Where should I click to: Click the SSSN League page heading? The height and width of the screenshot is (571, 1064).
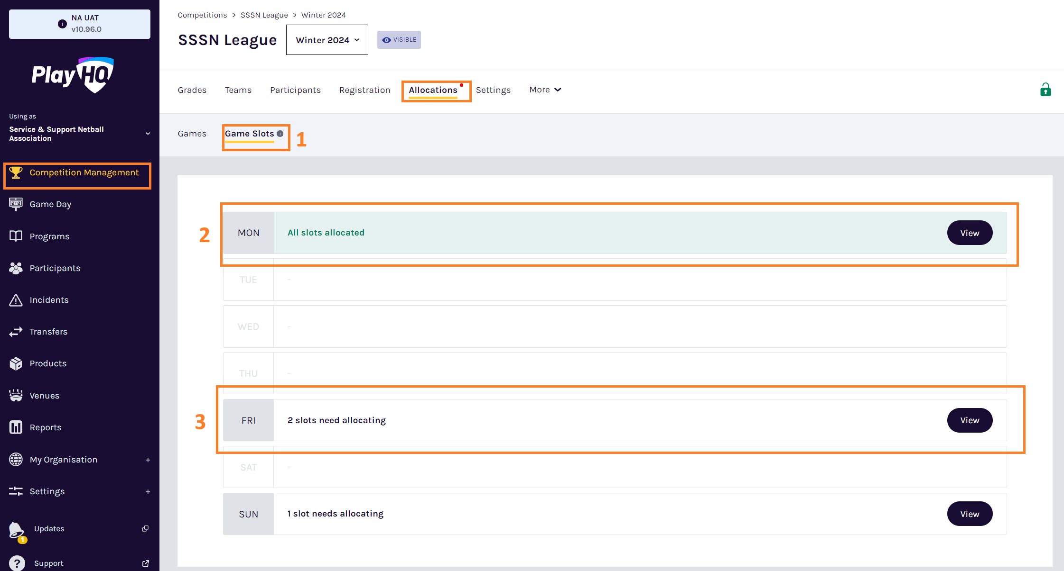227,40
